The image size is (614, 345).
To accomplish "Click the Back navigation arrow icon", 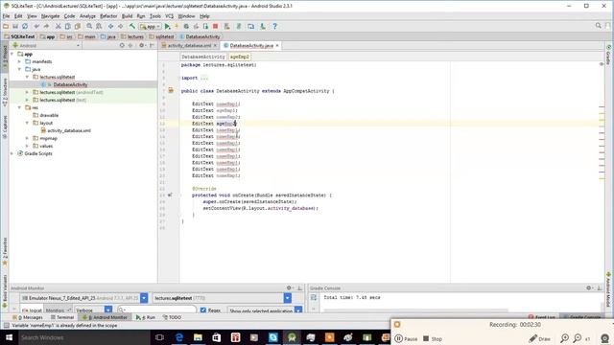I will (x=111, y=26).
